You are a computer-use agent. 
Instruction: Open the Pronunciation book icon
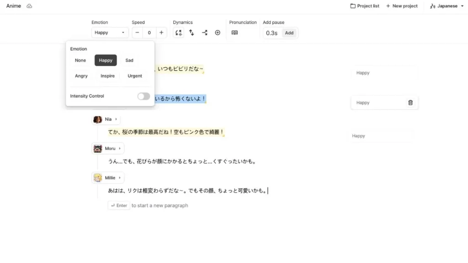[x=234, y=32]
